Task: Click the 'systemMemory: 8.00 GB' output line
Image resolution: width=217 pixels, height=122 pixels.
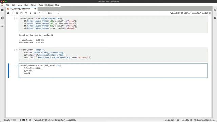Action: pyautogui.click(x=32, y=40)
